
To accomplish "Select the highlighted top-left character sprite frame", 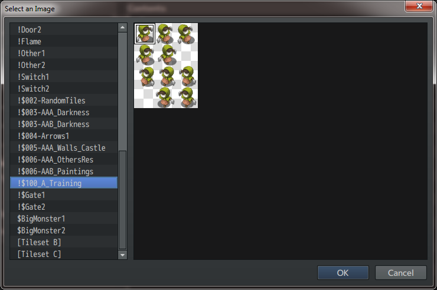I will click(145, 34).
